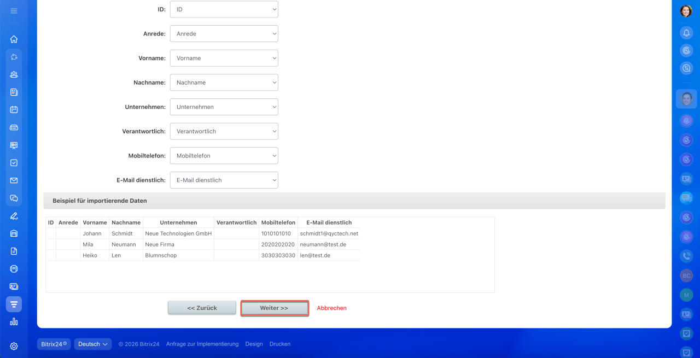
Task: Expand the Vorname field dropdown
Action: 224,58
